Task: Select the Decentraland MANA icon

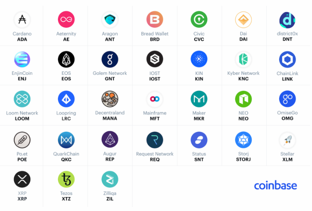Action: pos(110,99)
